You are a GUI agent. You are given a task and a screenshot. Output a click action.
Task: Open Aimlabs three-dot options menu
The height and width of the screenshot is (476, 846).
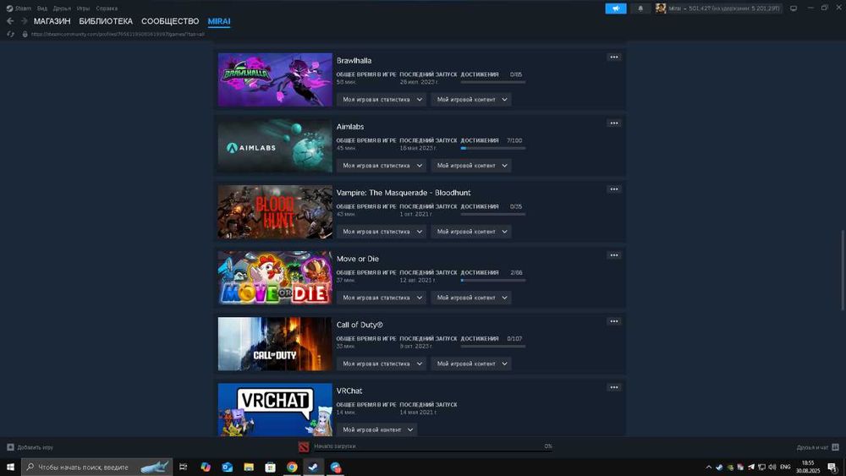pos(614,123)
